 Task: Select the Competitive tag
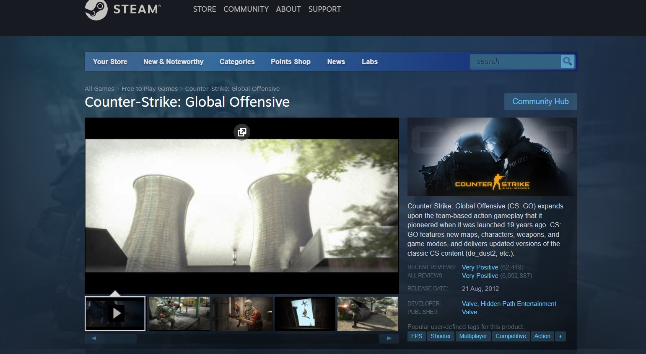511,336
